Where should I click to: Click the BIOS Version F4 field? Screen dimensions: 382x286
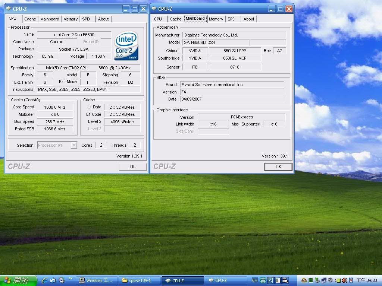232,92
